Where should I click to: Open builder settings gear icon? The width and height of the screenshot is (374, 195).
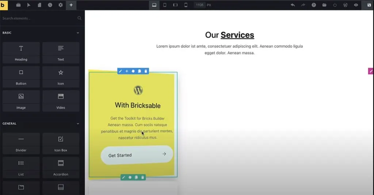point(61,5)
